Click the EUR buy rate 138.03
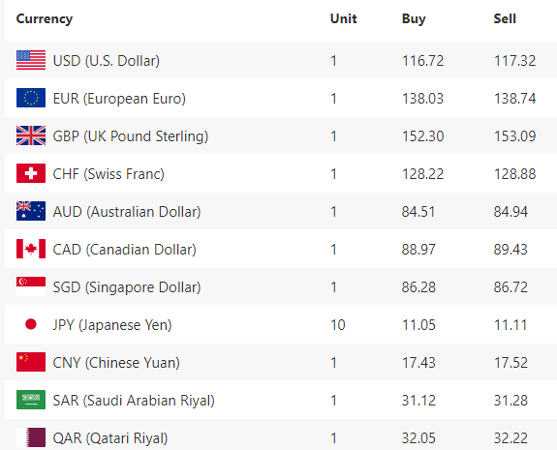This screenshot has width=557, height=450. [422, 99]
